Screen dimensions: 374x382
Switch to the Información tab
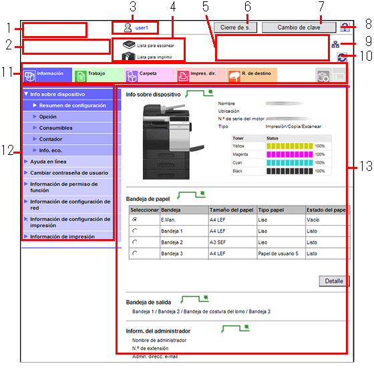[x=47, y=75]
